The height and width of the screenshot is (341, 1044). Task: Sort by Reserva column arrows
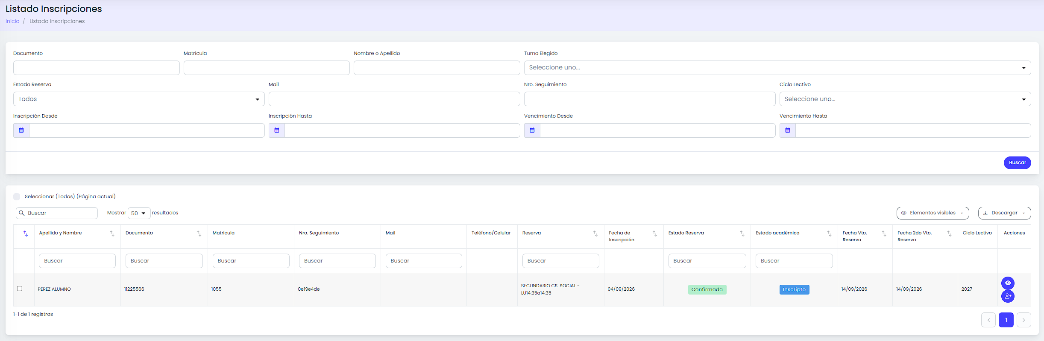(x=595, y=234)
